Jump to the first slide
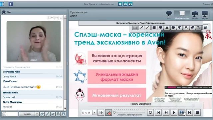213x120 pixels. (x=158, y=113)
